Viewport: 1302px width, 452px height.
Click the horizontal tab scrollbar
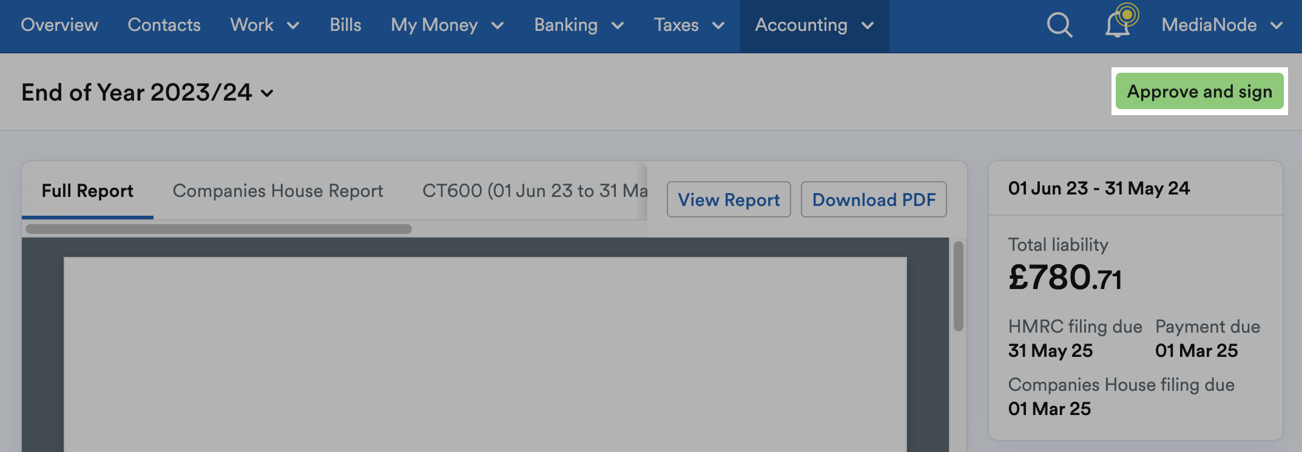coord(218,229)
